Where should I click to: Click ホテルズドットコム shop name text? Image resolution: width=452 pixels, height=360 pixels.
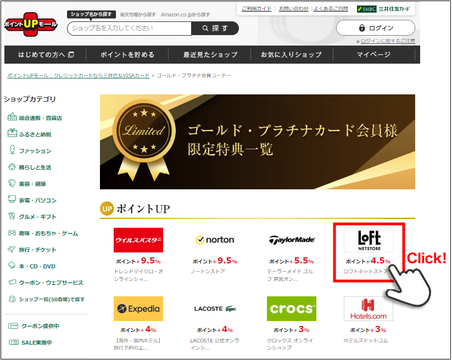coord(366,340)
